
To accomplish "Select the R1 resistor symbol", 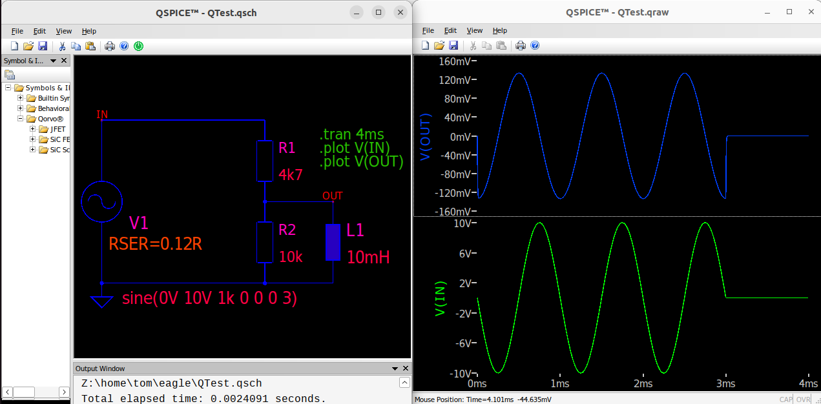I will pyautogui.click(x=265, y=161).
